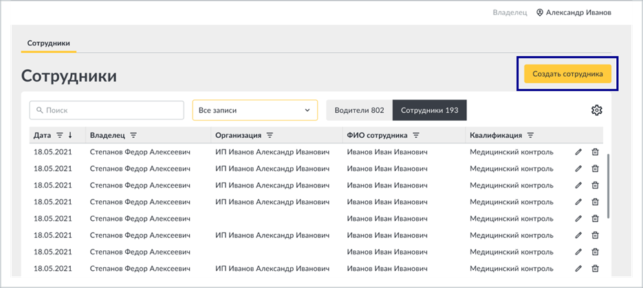This screenshot has width=643, height=288.
Task: Click Создать сотрудника button
Action: click(567, 74)
